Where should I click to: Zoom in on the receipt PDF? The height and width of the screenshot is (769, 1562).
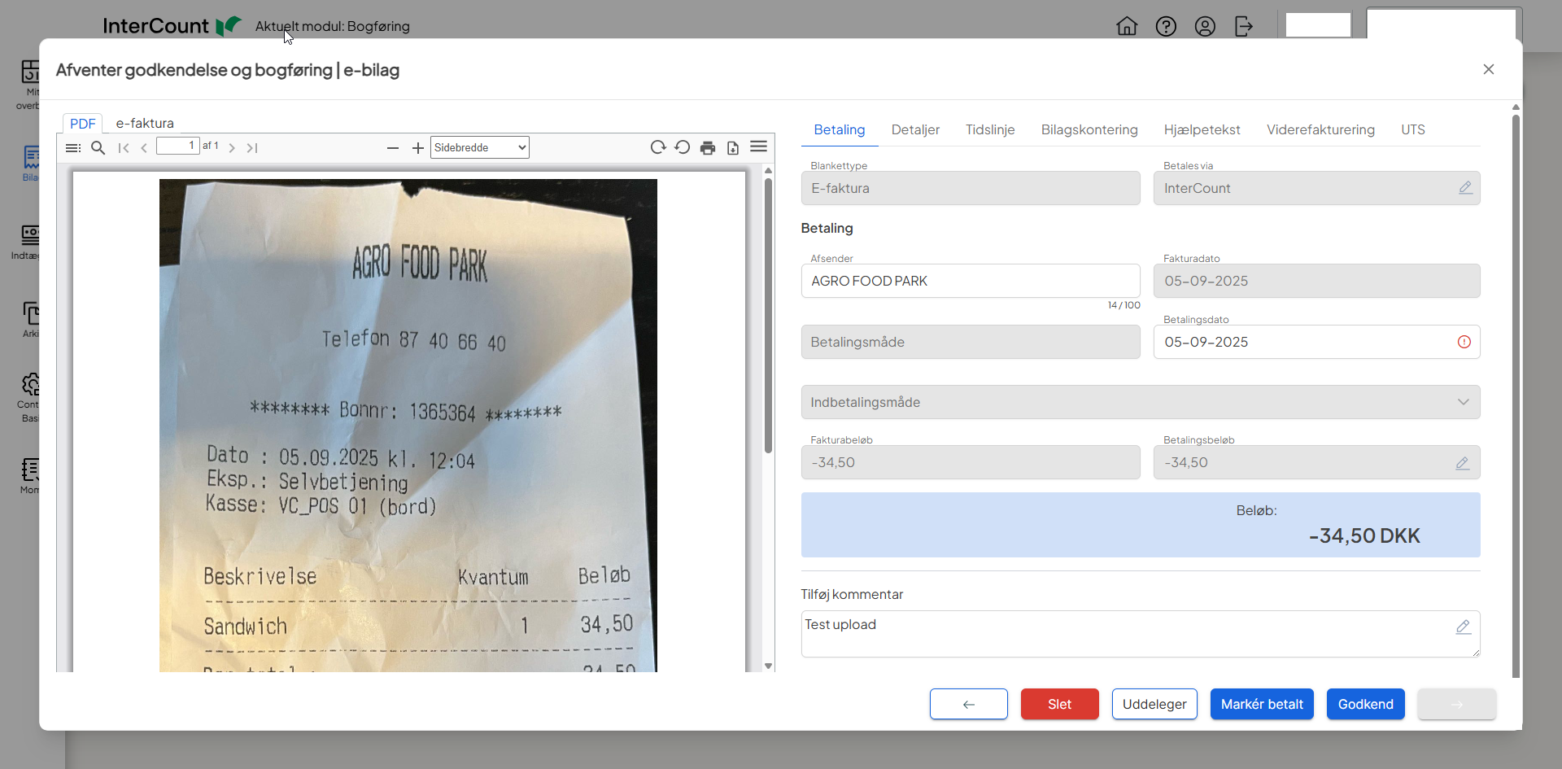click(418, 148)
